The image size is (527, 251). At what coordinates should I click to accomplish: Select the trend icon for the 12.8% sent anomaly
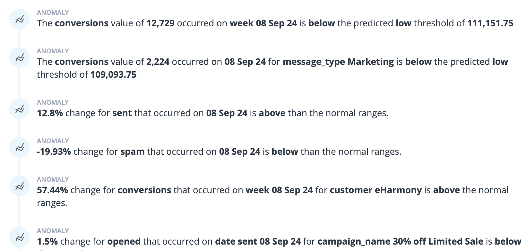click(20, 109)
